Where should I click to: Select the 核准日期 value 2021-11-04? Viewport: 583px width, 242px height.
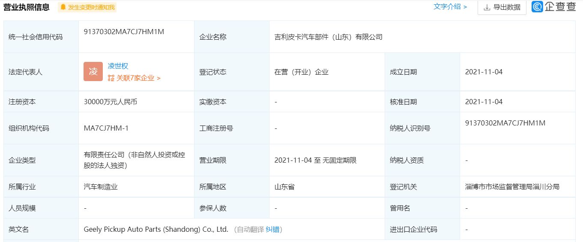pyautogui.click(x=484, y=102)
